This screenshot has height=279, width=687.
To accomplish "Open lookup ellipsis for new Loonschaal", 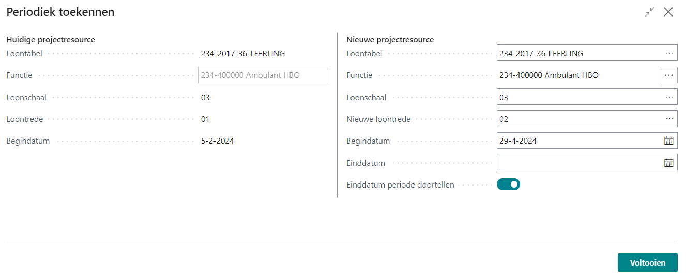I will [669, 97].
